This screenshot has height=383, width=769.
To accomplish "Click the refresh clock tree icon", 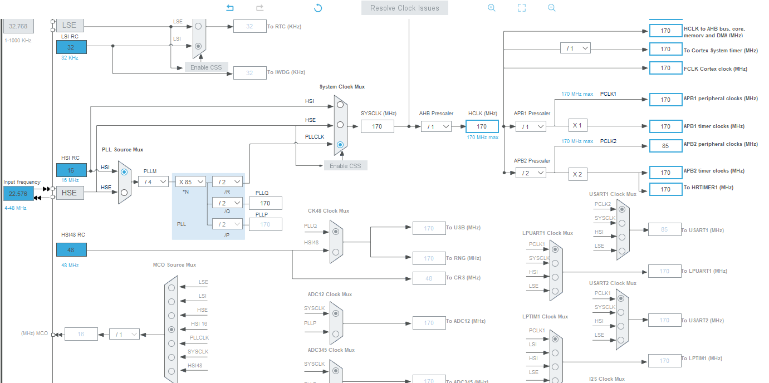I will tap(318, 8).
